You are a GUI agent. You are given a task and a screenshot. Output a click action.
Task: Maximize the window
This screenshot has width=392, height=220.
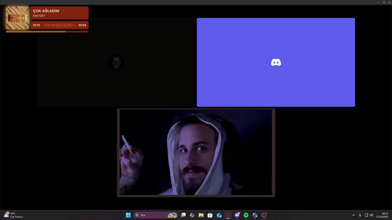click(x=384, y=2)
